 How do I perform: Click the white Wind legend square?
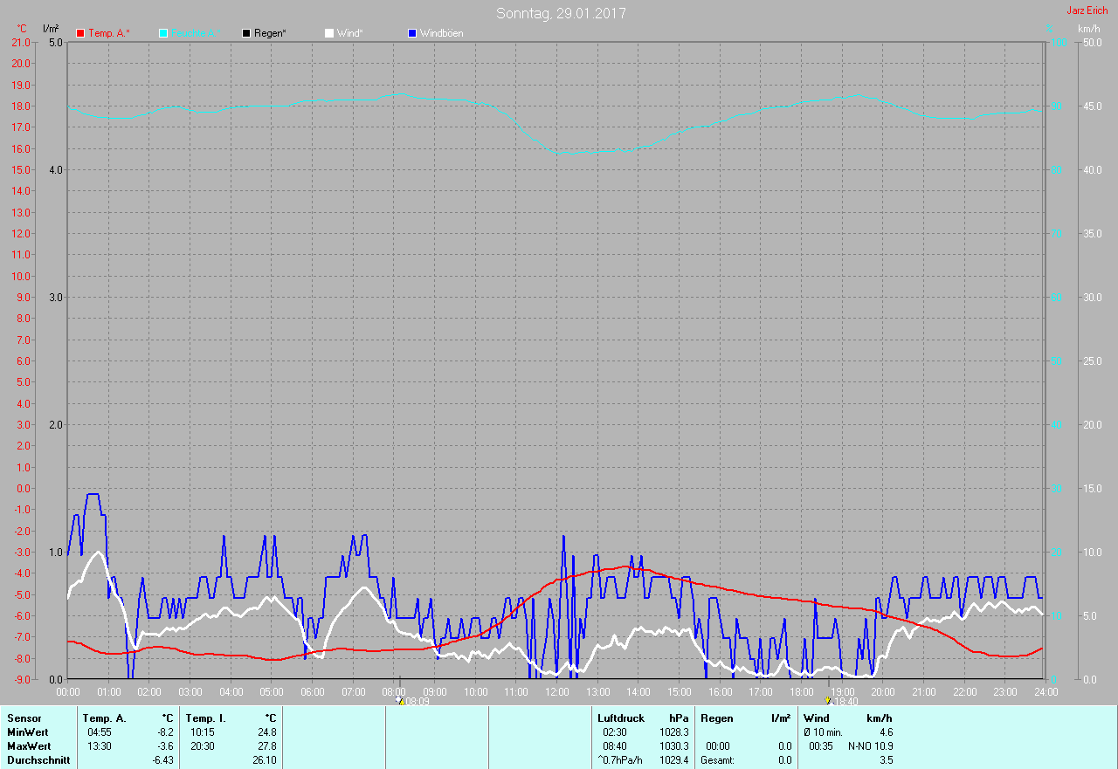point(329,33)
